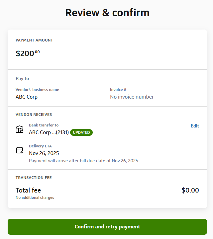Click the PAYMENT AMOUNT section label

click(34, 40)
